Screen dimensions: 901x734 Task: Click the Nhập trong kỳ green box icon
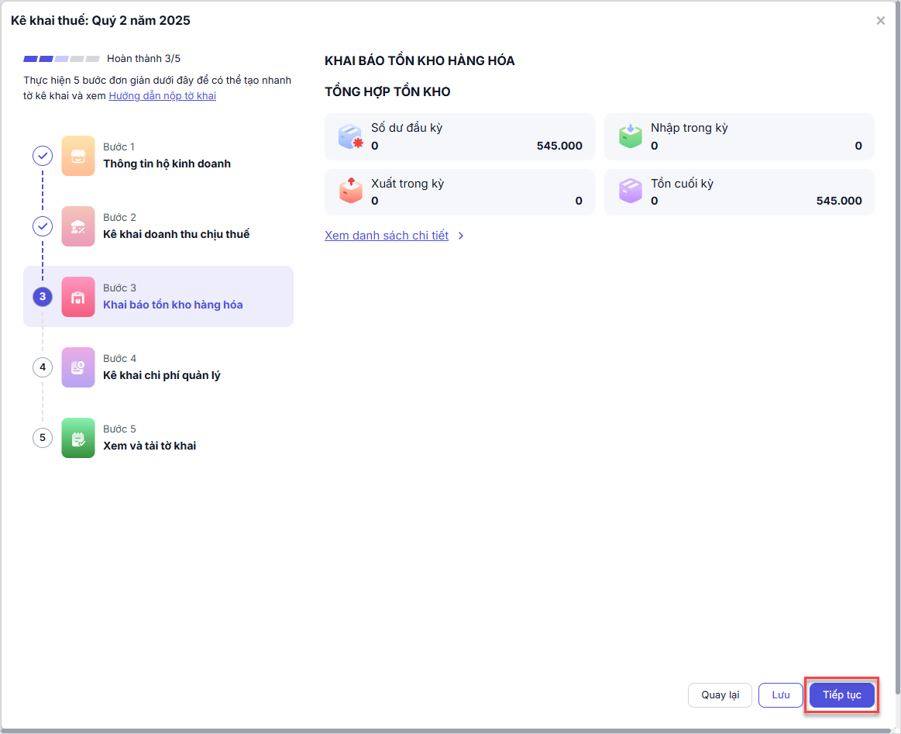pyautogui.click(x=631, y=136)
